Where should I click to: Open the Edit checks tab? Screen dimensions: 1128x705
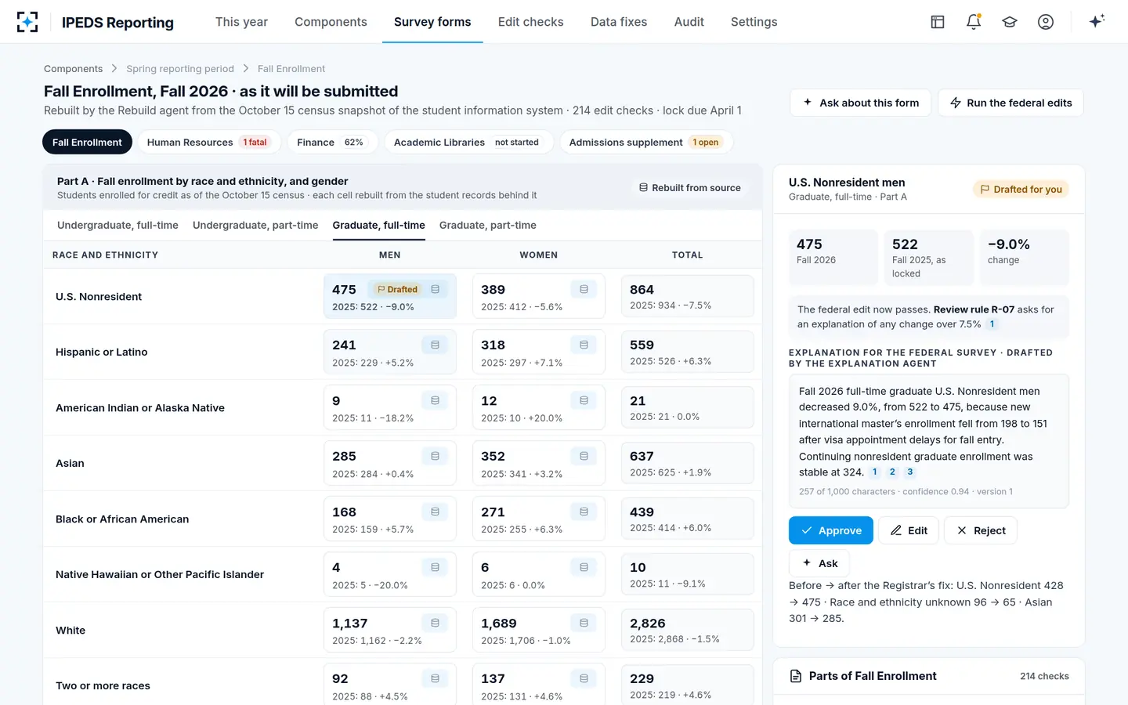(530, 22)
